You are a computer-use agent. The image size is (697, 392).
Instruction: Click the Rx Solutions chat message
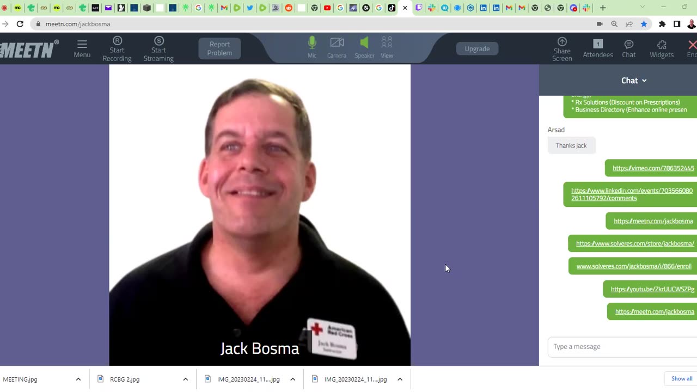(626, 102)
